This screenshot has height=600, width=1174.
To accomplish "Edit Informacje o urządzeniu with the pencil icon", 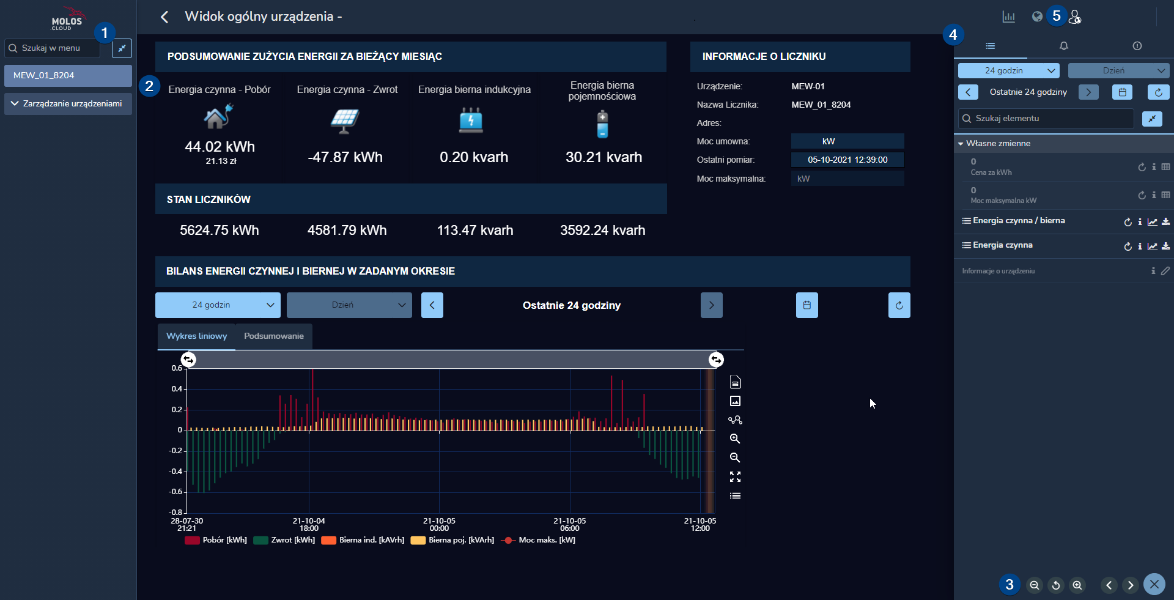I will click(1165, 271).
